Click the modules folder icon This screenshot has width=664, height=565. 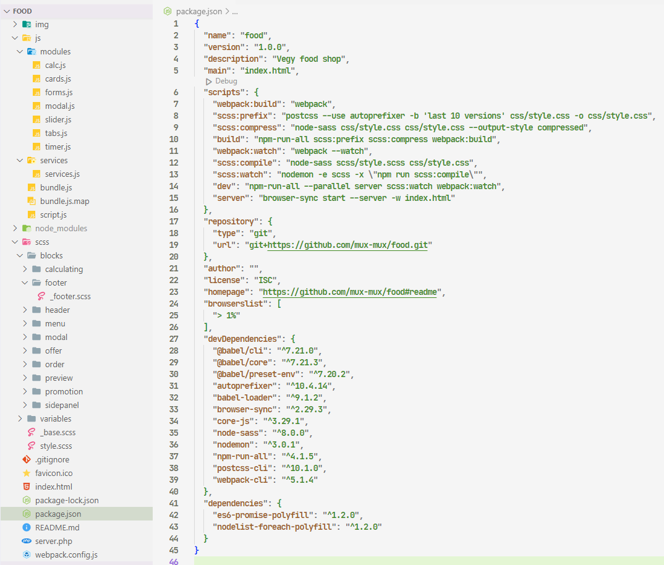(x=32, y=51)
